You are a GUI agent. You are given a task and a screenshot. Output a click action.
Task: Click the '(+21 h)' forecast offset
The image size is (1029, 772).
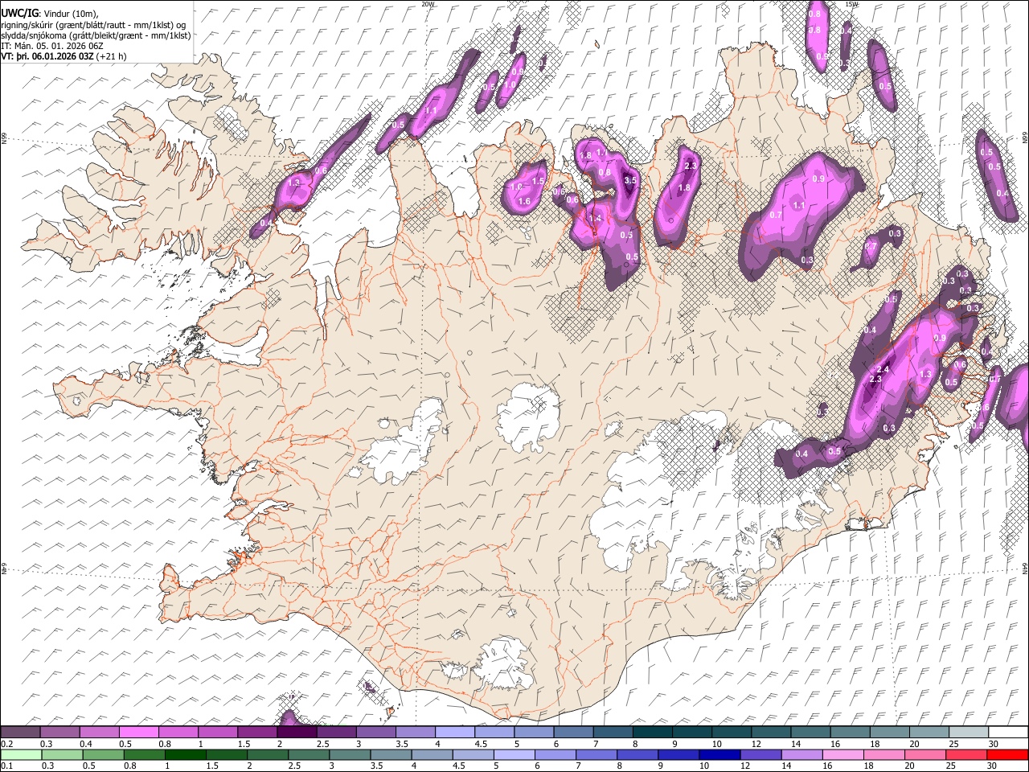(x=110, y=57)
